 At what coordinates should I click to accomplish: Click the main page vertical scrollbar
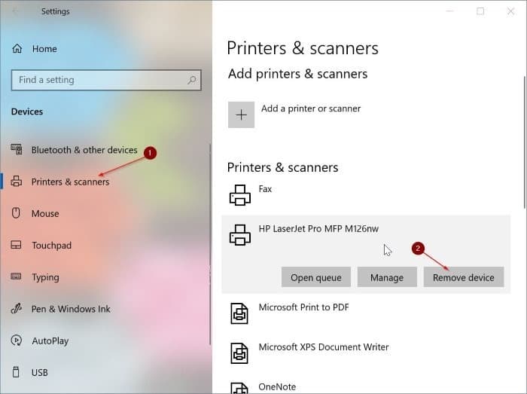coord(524,142)
